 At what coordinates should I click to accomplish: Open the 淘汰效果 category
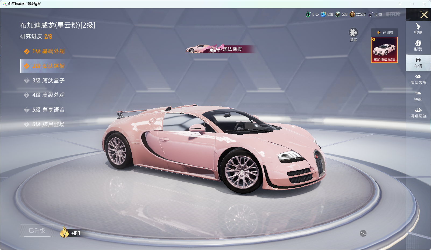coord(418,79)
